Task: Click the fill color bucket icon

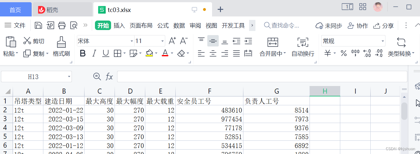Action: pyautogui.click(x=149, y=53)
